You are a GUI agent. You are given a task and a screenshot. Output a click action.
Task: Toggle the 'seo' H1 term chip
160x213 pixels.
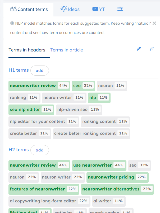click(x=83, y=85)
